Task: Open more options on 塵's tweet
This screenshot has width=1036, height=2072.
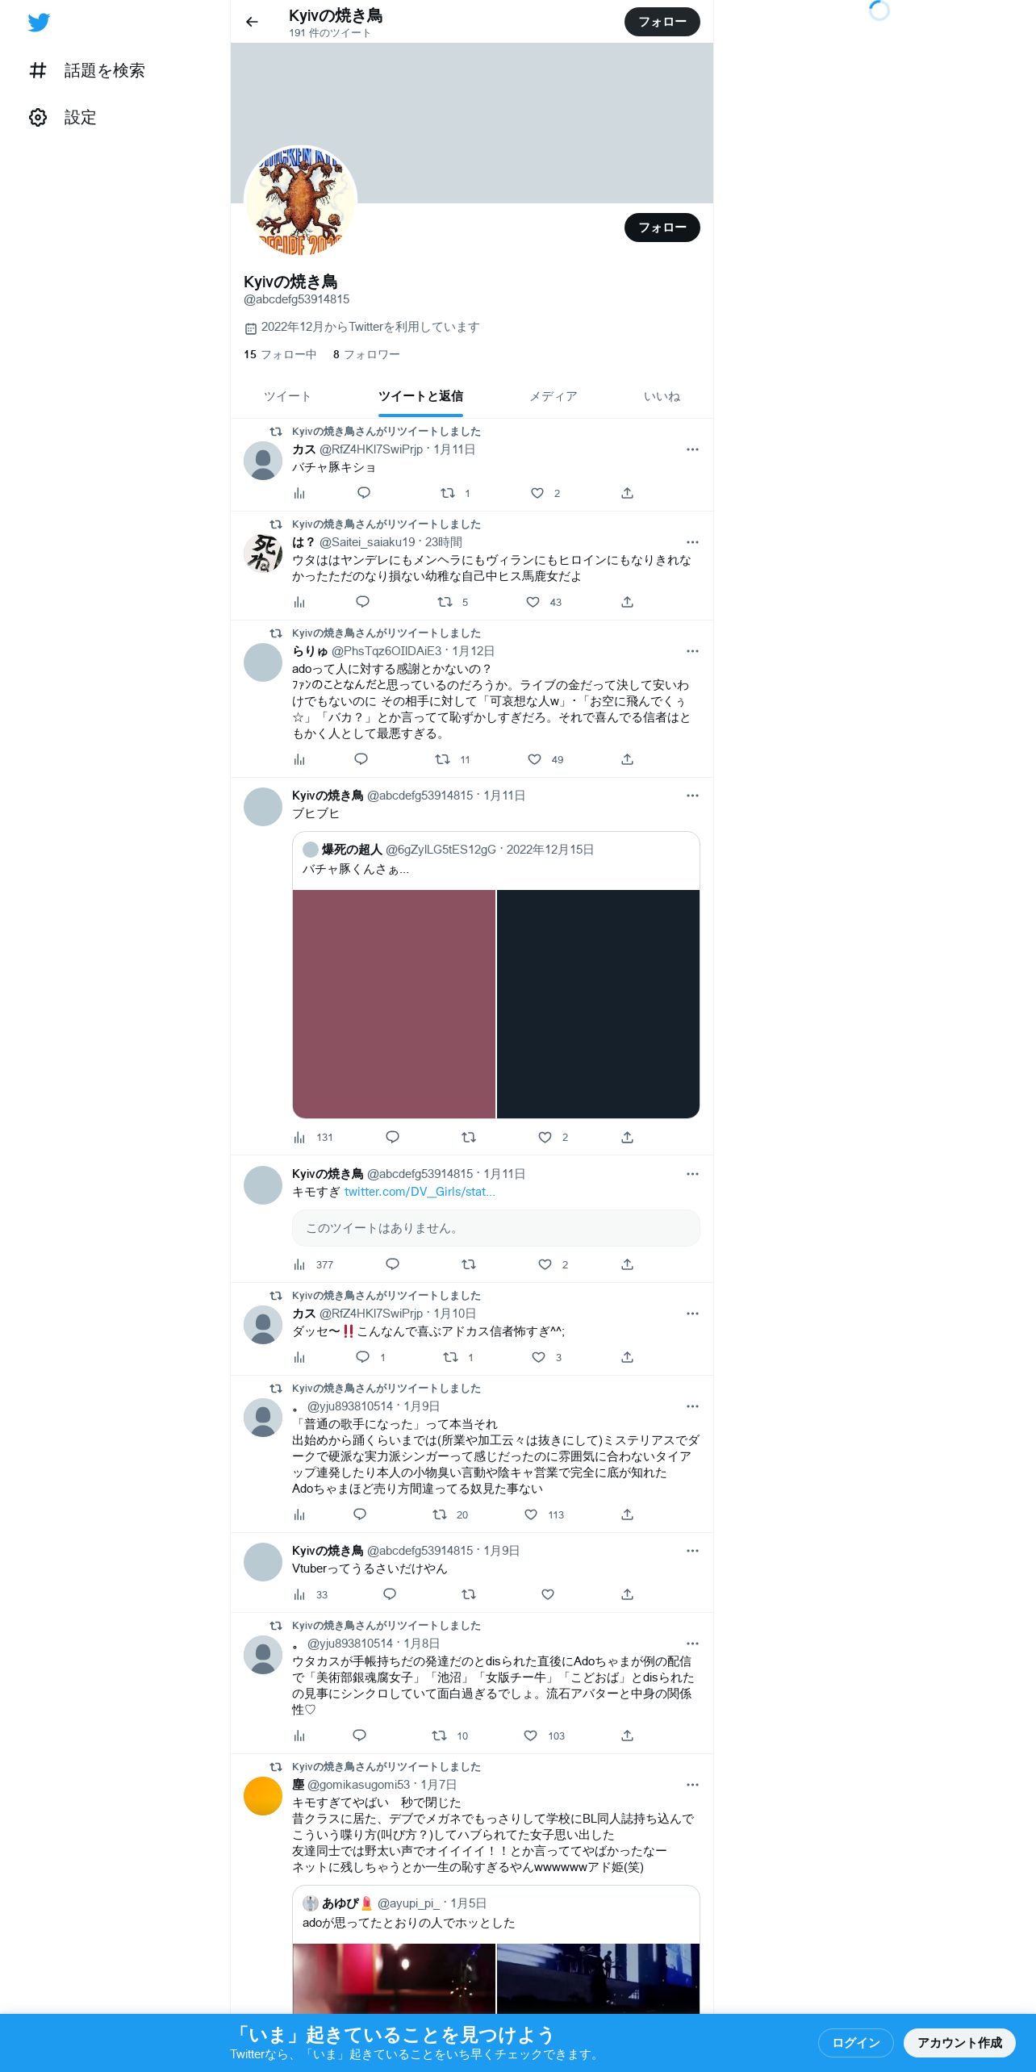Action: (x=692, y=1785)
